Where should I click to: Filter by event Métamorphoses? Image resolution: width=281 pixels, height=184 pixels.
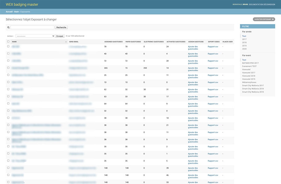249,82
